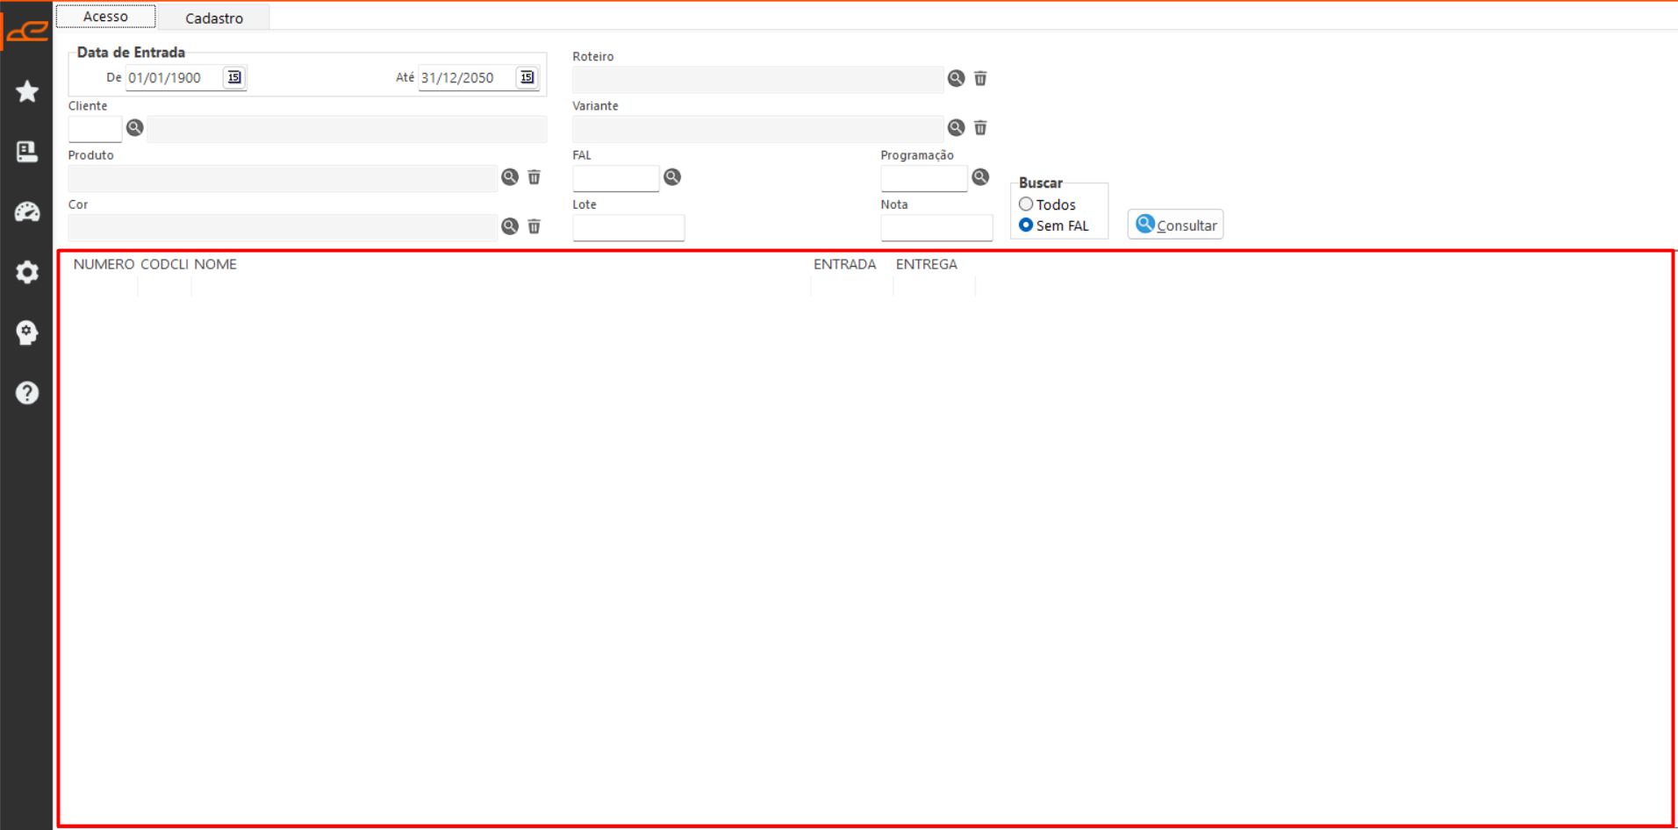
Task: Click the Consultar button
Action: 1175,225
